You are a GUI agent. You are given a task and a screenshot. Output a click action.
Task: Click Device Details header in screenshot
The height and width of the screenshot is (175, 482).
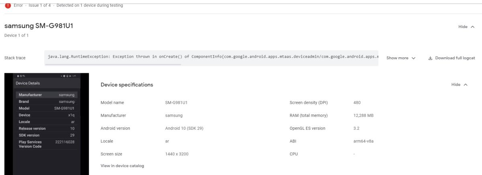(x=28, y=83)
